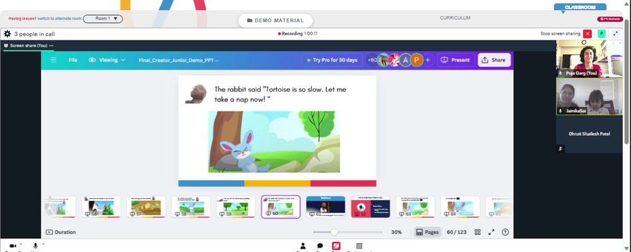The image size is (631, 252).
Task: Click the crown icon for Try Pro
Action: click(309, 60)
